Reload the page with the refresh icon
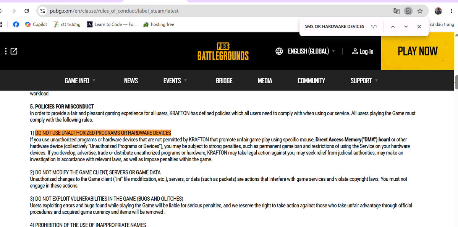 27,11
